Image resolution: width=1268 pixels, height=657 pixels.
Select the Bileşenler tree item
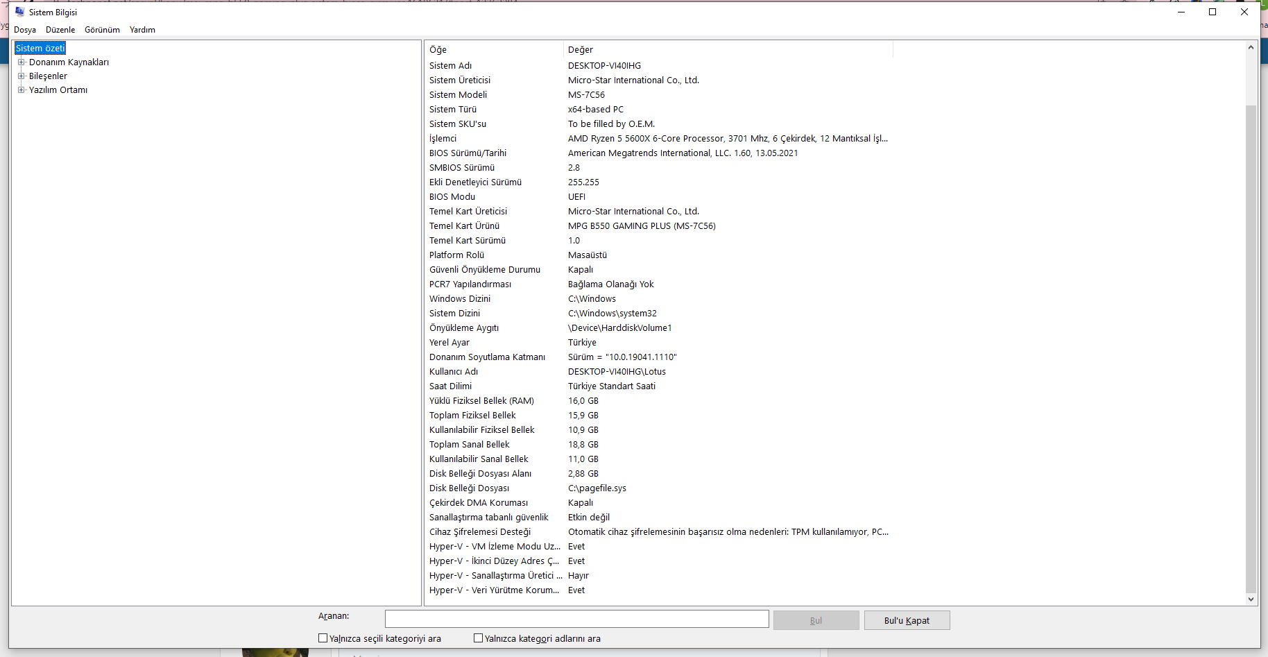pos(48,76)
